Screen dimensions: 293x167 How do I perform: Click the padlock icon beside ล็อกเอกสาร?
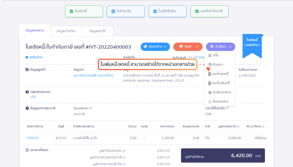[210, 102]
